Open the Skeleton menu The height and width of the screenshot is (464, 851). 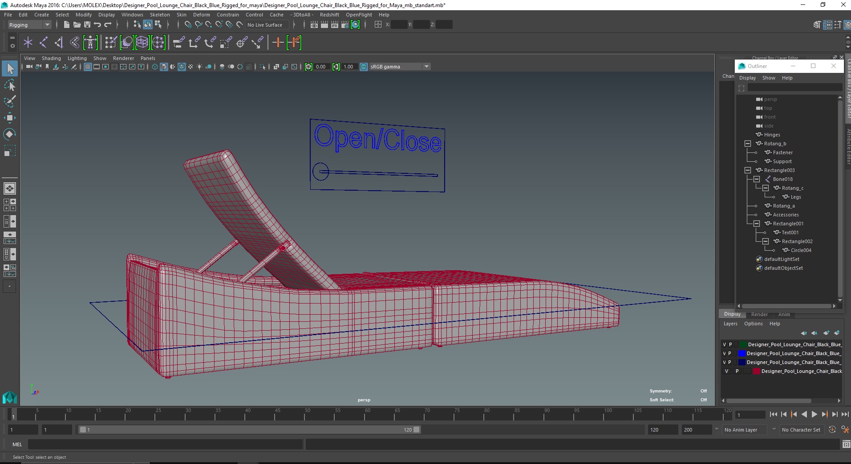point(159,15)
